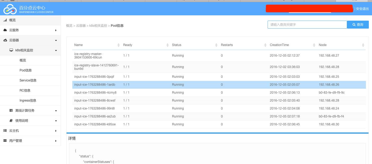Expand the 离线计算任务 dropdown arrow
The width and height of the screenshot is (372, 164).
56,111
